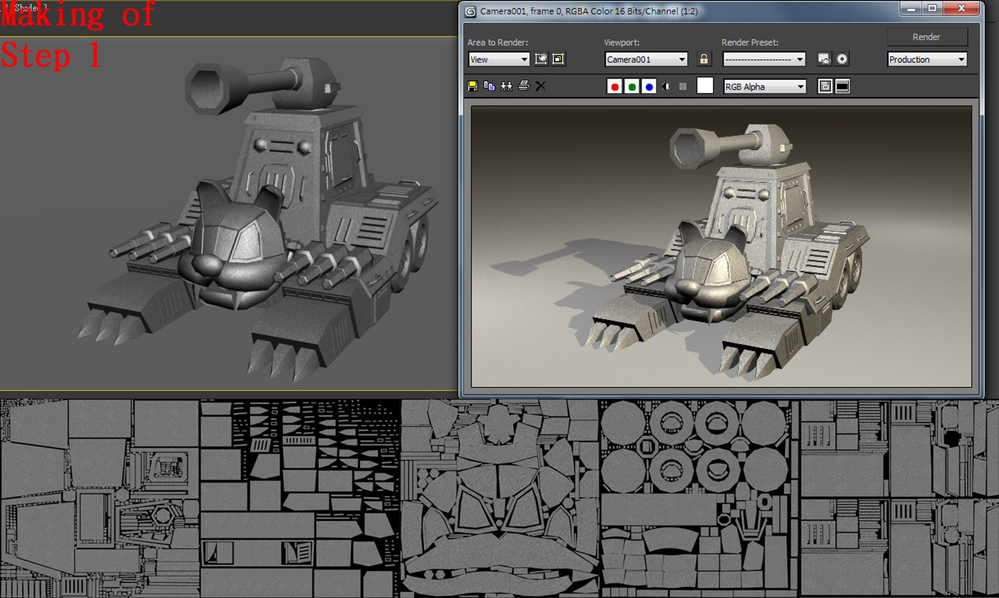This screenshot has width=999, height=598.
Task: Open the Area to Render dropdown
Action: click(x=498, y=59)
